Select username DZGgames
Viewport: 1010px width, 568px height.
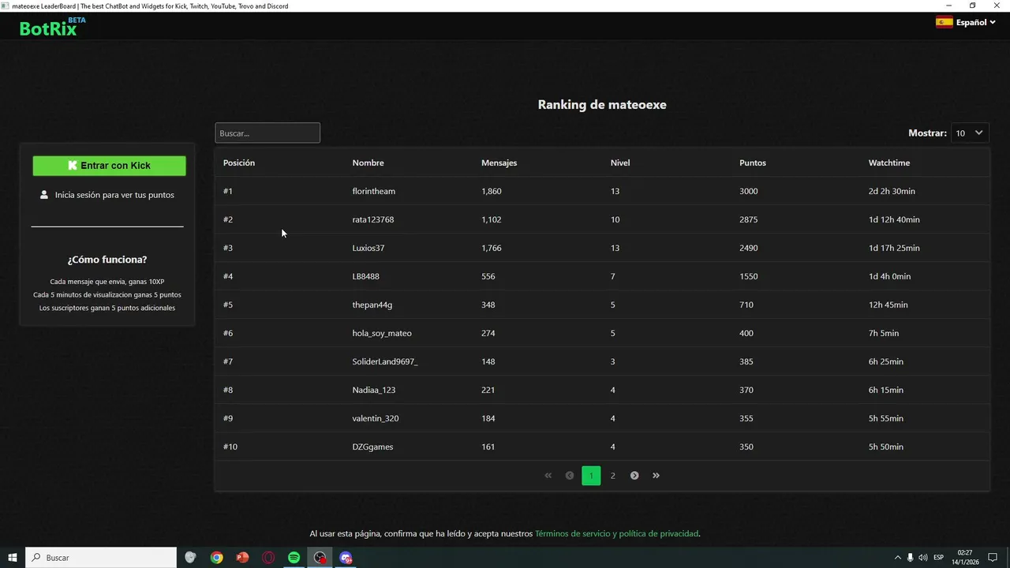coord(372,447)
